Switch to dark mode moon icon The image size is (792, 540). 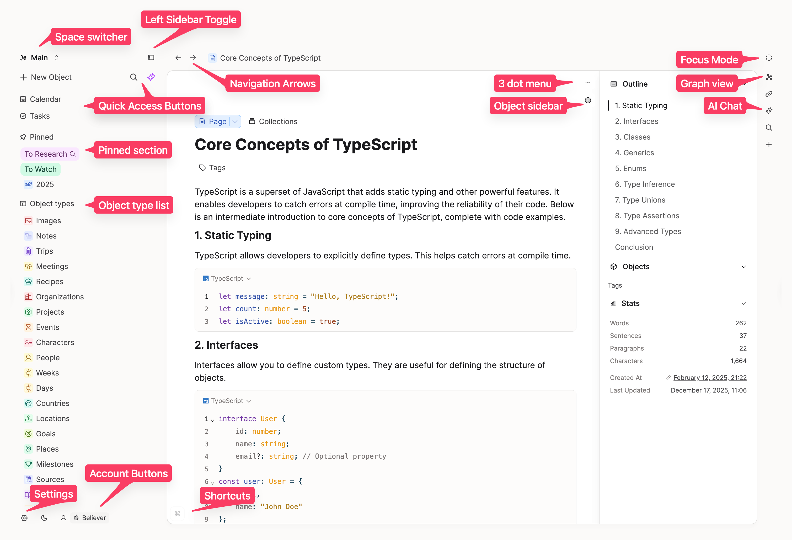tap(44, 517)
